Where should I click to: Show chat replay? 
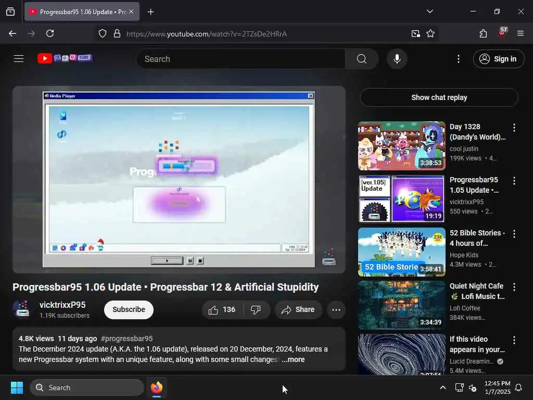(x=439, y=97)
